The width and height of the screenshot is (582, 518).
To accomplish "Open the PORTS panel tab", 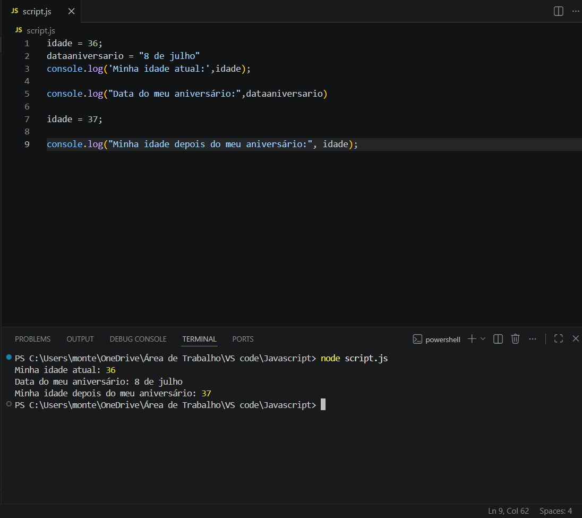I will pyautogui.click(x=243, y=339).
